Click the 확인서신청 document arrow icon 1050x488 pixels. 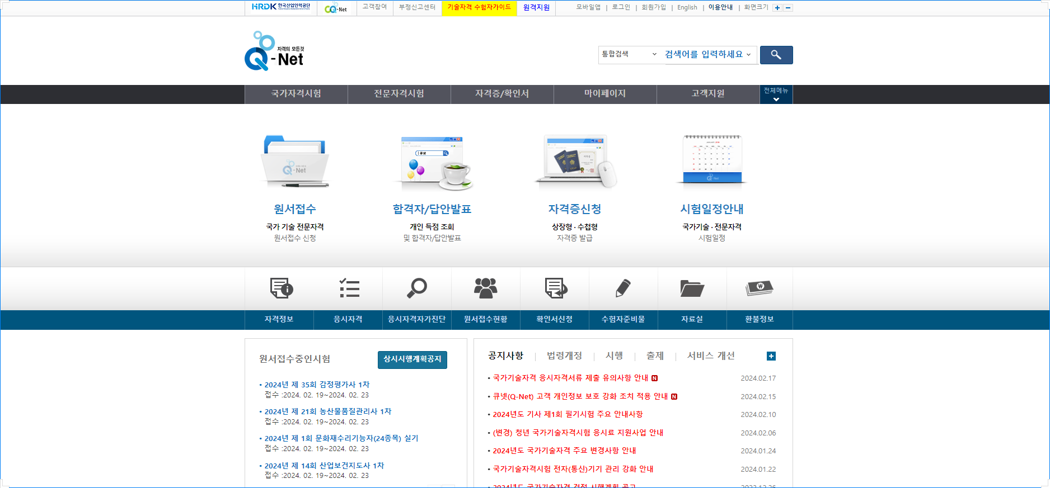point(556,288)
